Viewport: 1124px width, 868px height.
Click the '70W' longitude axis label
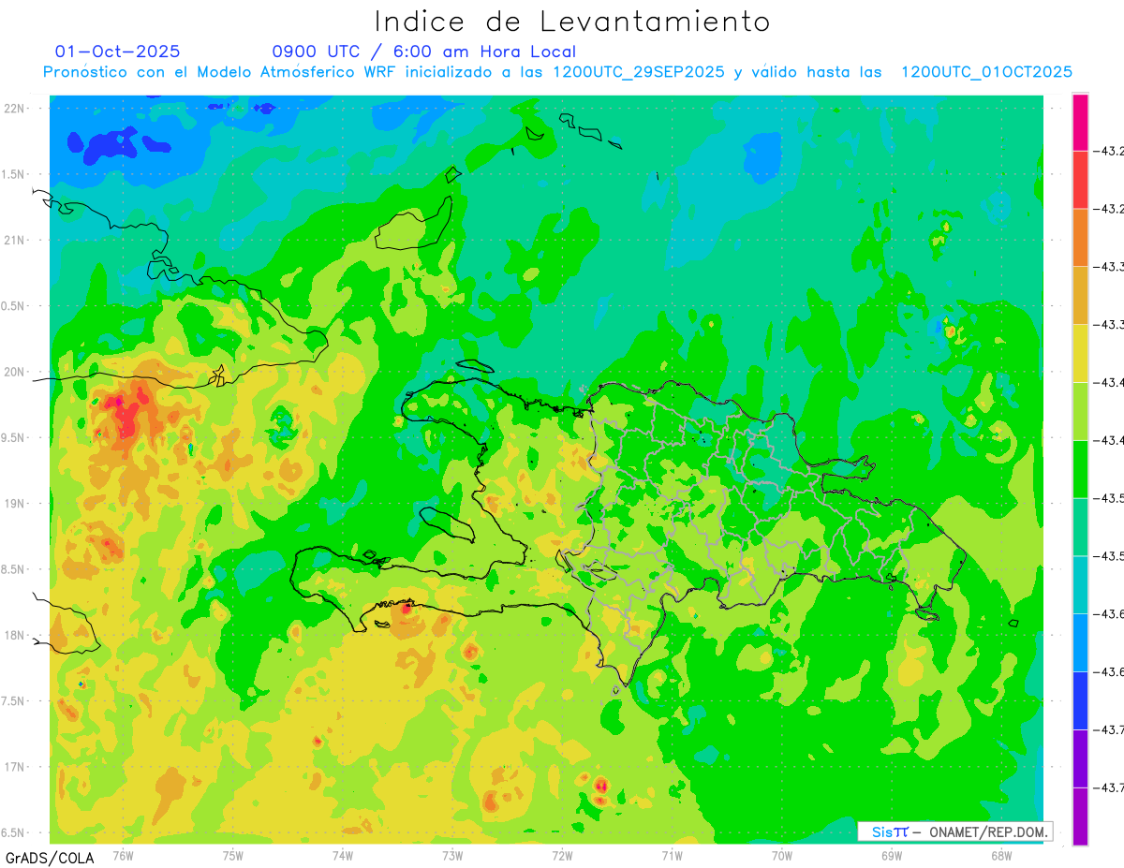tap(782, 855)
